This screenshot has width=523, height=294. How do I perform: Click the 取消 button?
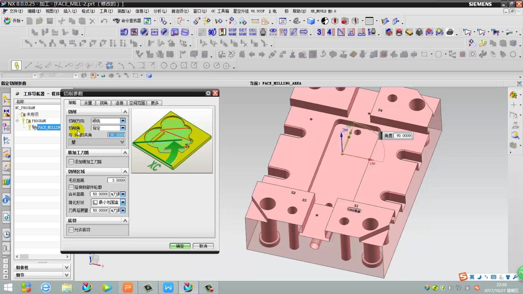203,246
